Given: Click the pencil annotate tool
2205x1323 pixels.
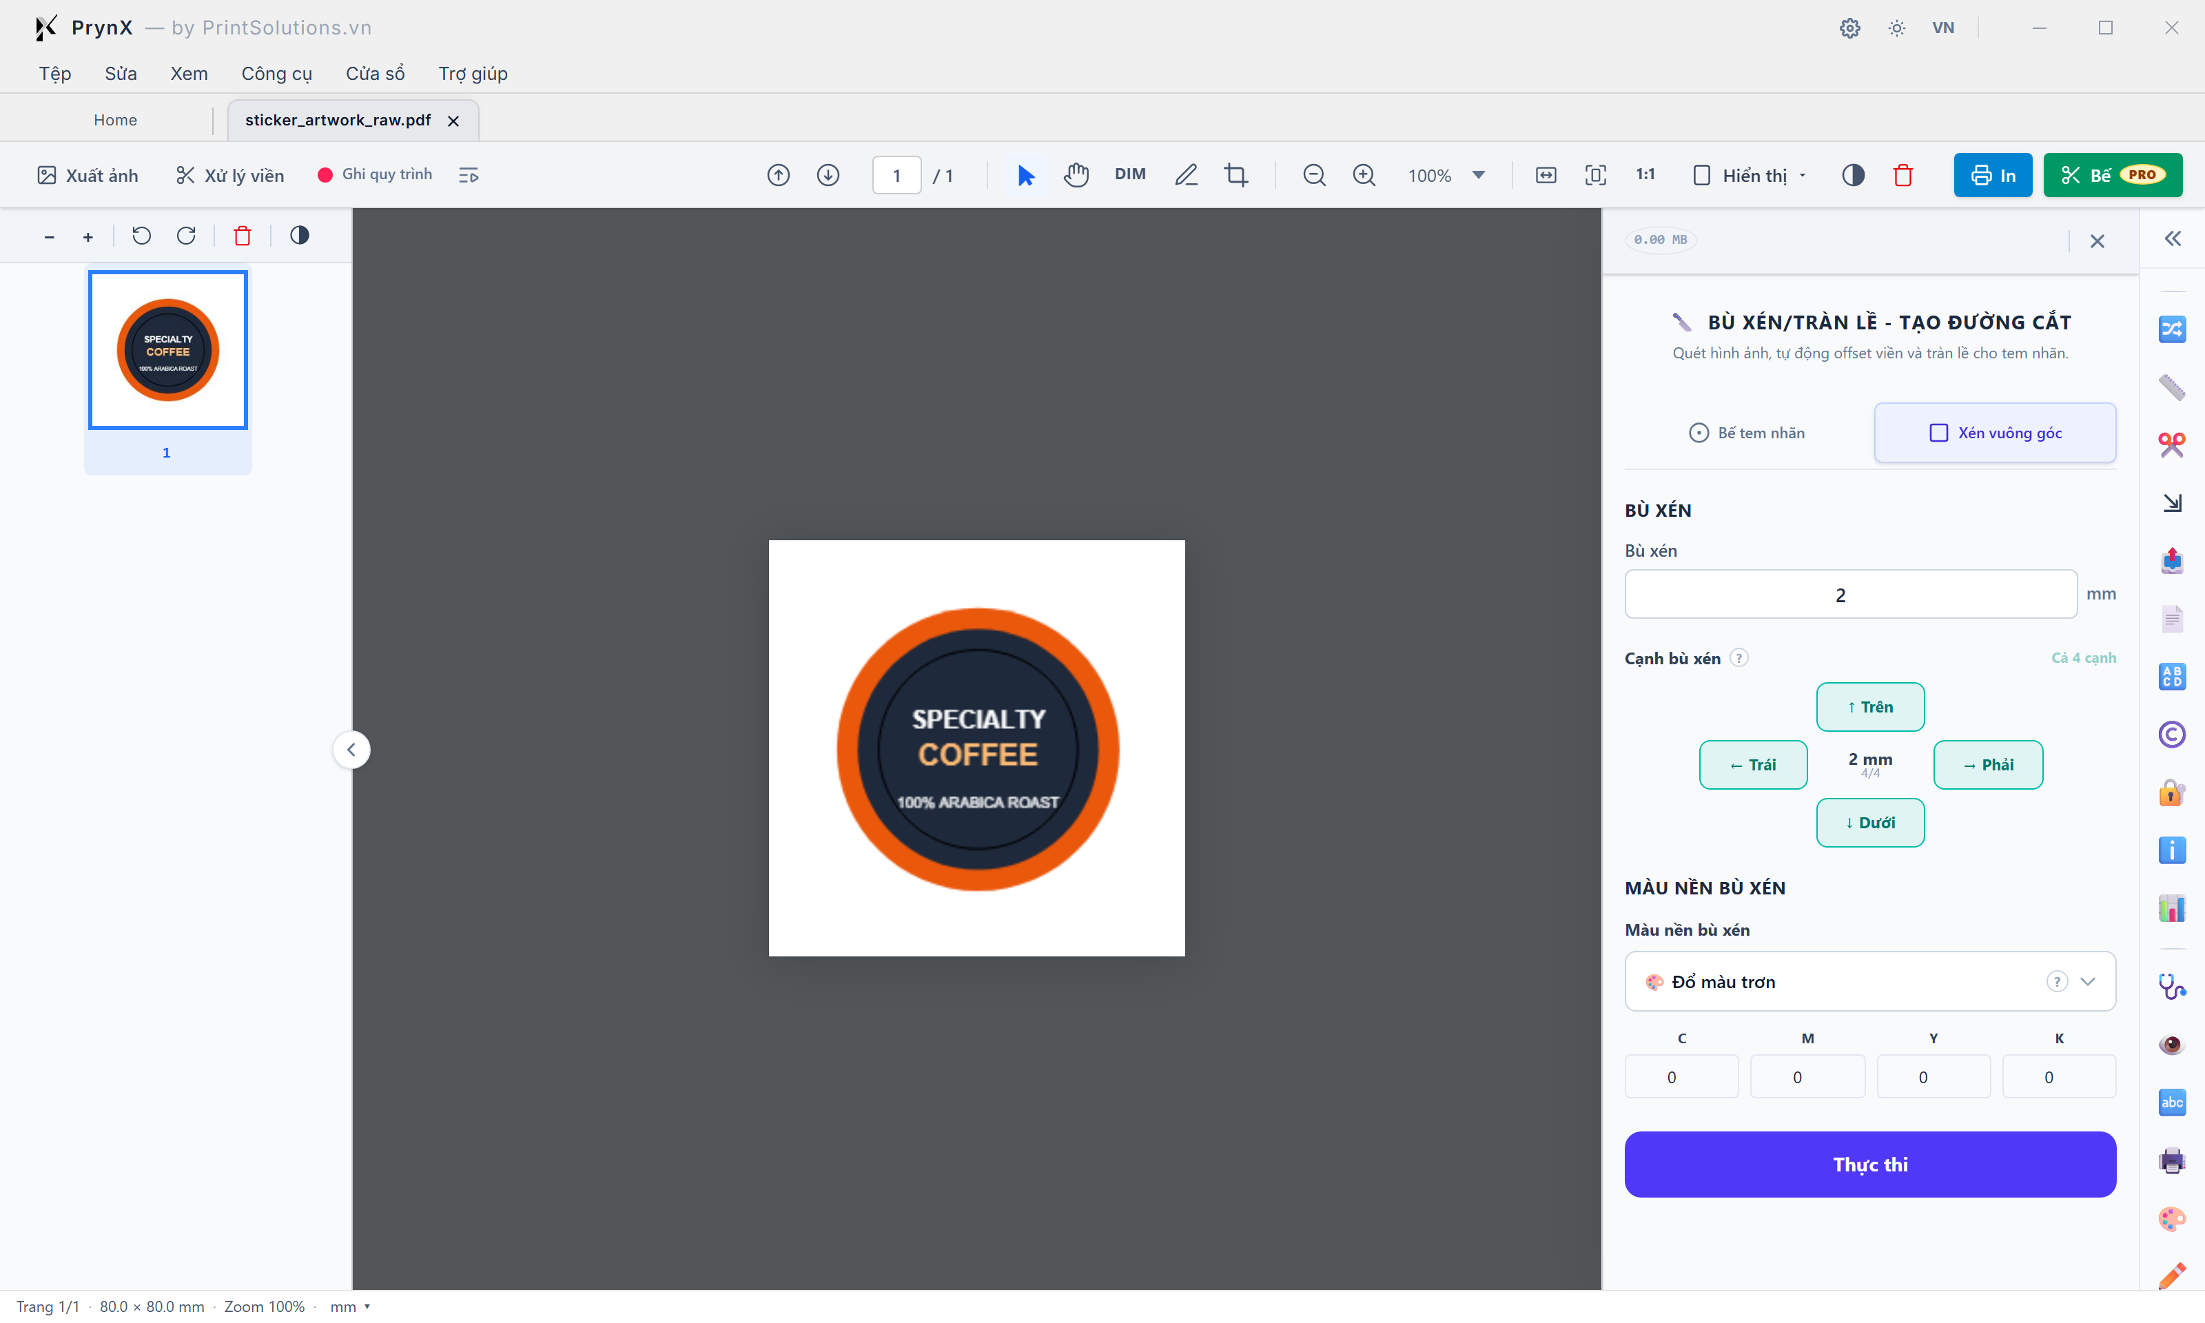Looking at the screenshot, I should point(1185,175).
